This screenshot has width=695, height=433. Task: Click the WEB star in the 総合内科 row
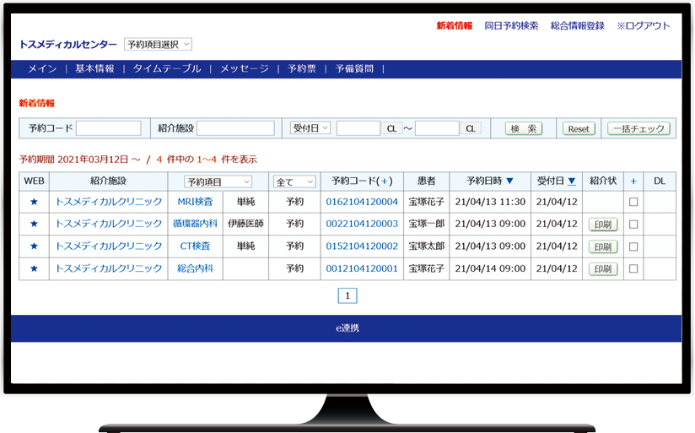tap(34, 268)
